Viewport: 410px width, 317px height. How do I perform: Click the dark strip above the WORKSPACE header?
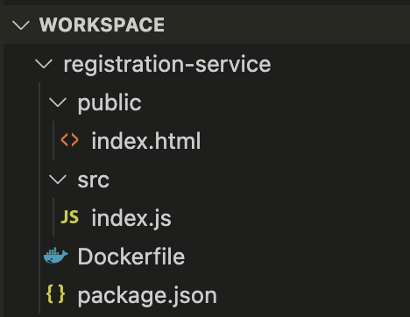coord(205,3)
